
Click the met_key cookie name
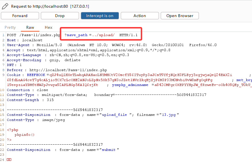[x=244, y=80]
